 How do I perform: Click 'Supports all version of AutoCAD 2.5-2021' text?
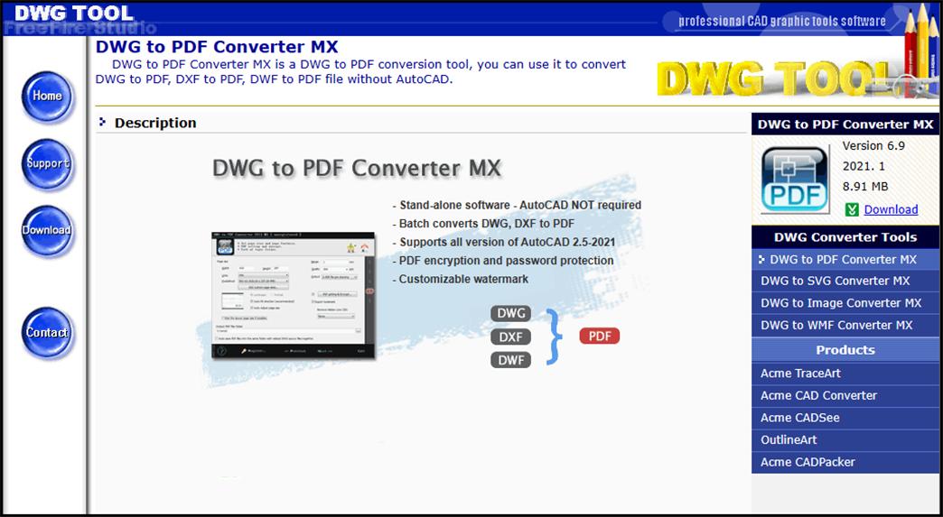click(503, 243)
